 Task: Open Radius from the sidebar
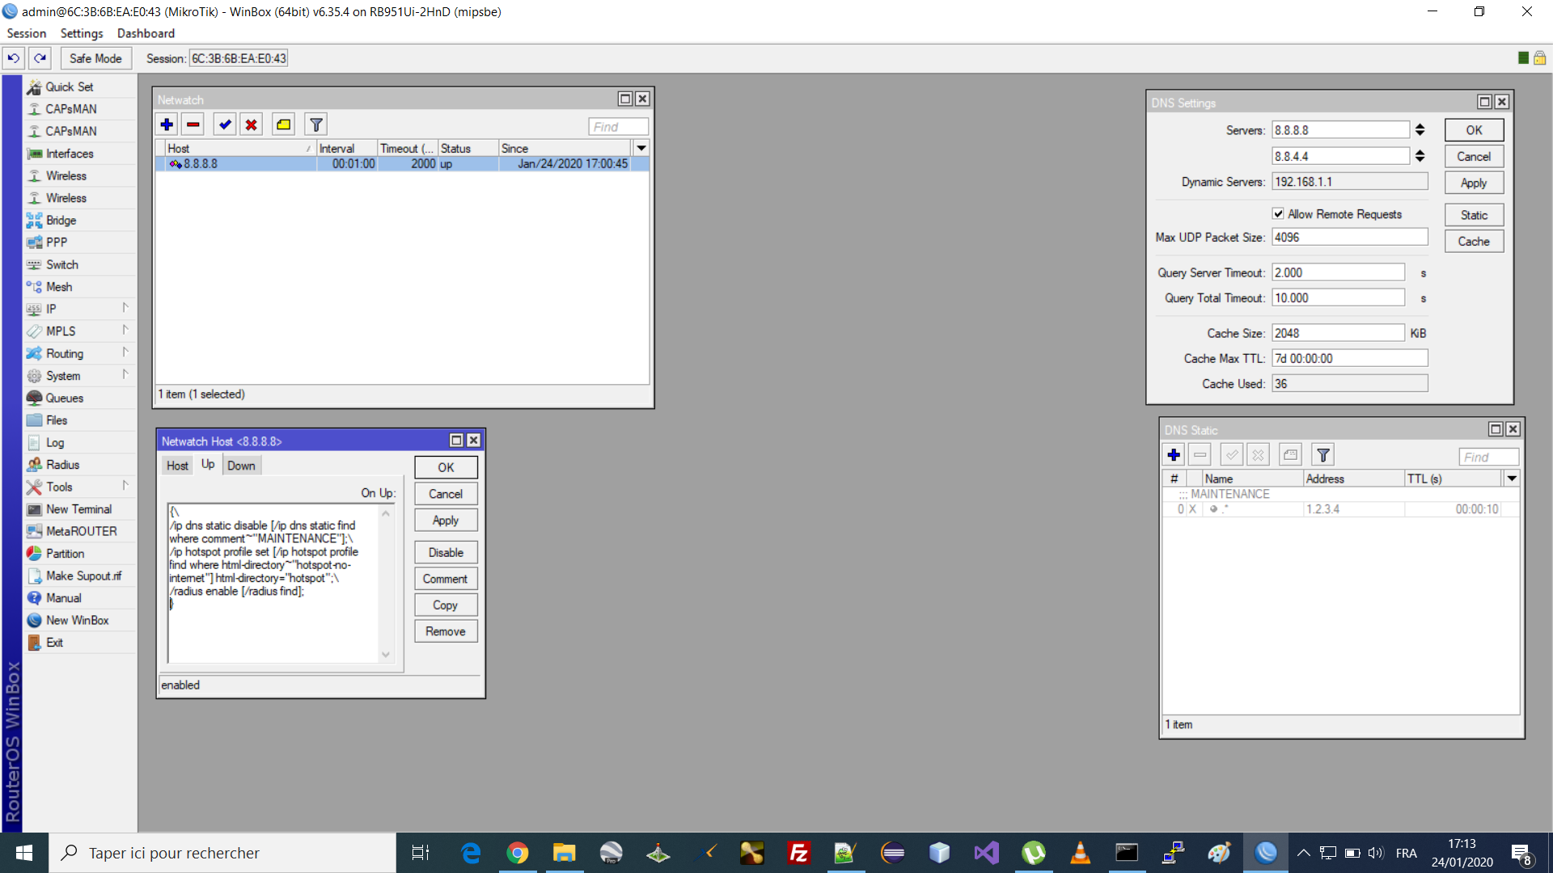(63, 465)
